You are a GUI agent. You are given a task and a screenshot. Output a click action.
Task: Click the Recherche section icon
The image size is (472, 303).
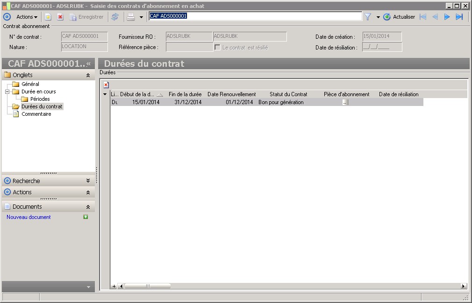tap(7, 181)
